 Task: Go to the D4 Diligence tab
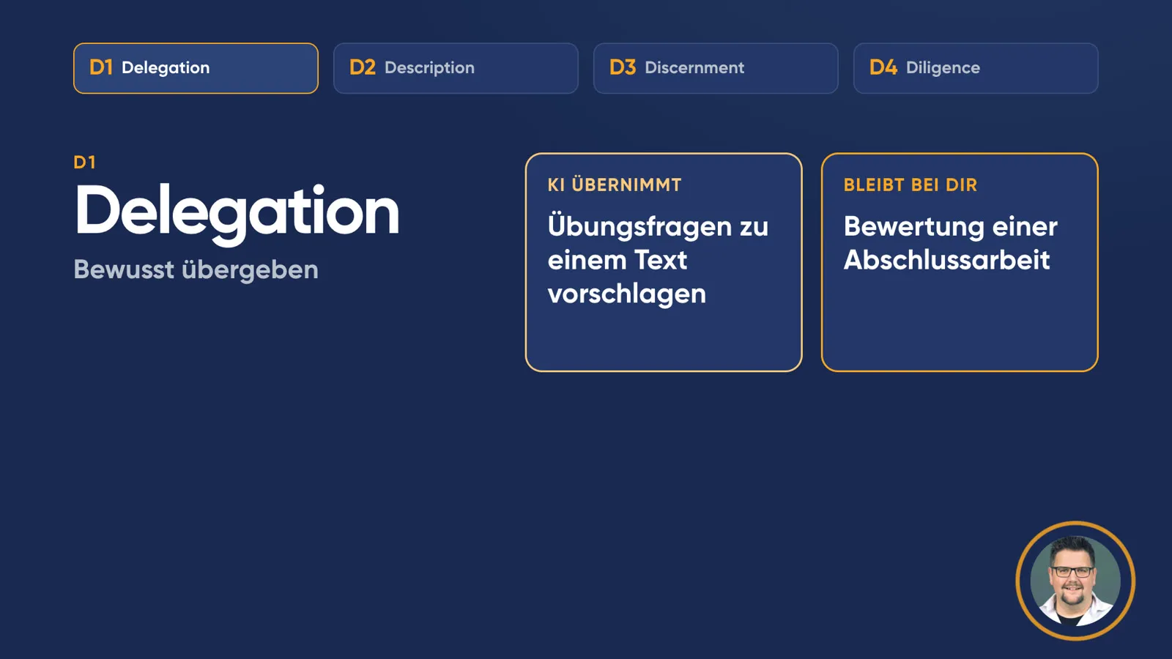coord(976,68)
